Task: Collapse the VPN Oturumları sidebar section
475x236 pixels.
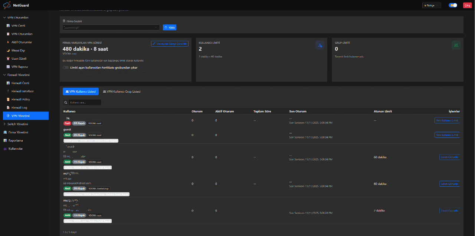Action: pyautogui.click(x=4, y=17)
